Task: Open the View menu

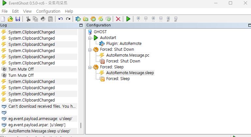Action: [x=27, y=11]
